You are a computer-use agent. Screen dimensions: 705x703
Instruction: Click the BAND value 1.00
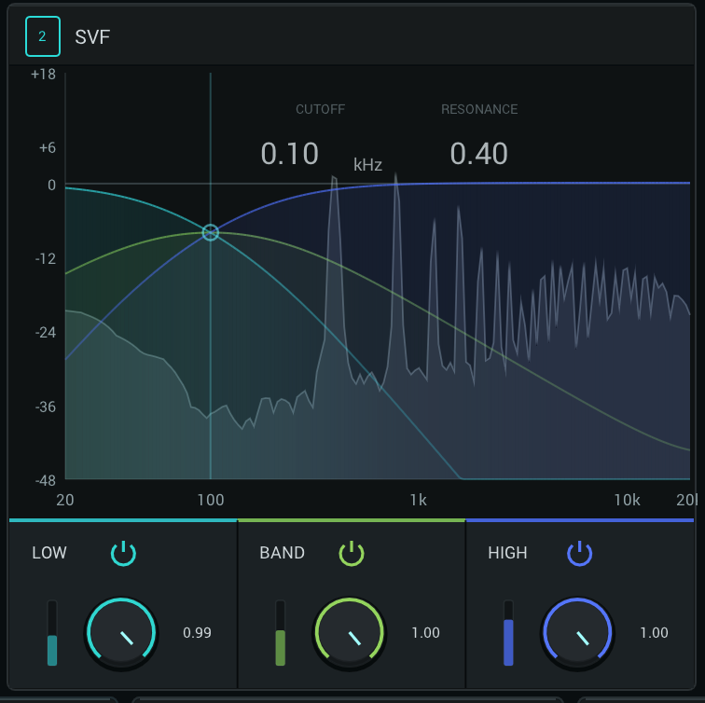[425, 633]
